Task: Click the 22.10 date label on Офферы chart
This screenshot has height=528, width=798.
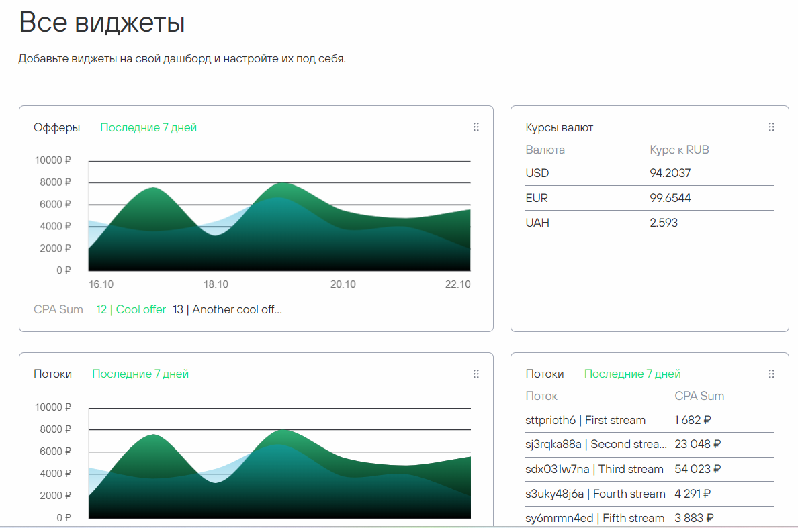Action: point(458,284)
